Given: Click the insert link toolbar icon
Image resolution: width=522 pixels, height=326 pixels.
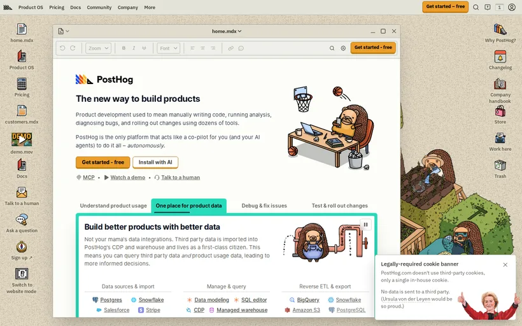Looking at the screenshot, I should [x=230, y=48].
